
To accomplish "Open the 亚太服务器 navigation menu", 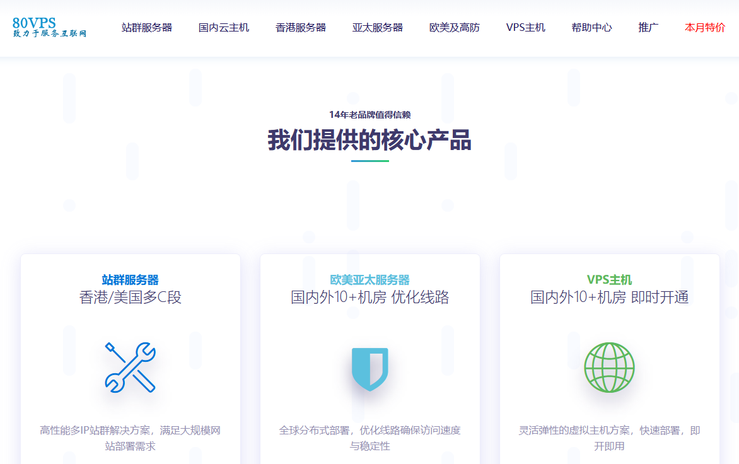I will [376, 28].
